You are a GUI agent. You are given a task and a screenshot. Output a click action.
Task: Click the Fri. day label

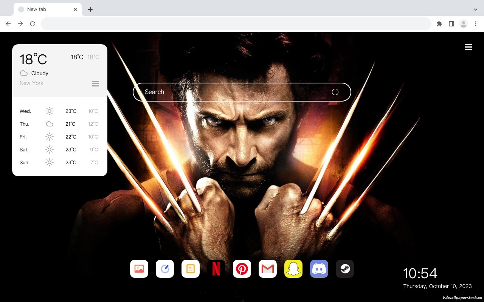(23, 137)
